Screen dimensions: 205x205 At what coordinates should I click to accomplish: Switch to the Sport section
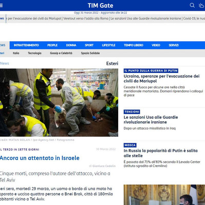(x=89, y=45)
